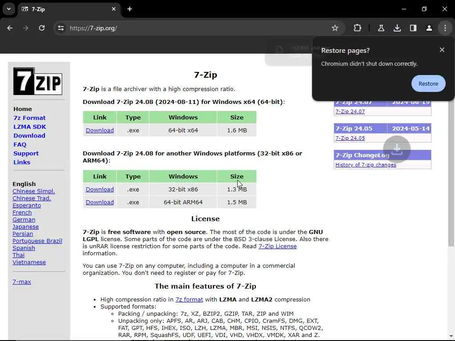The image size is (455, 341).
Task: Click the 'English' language label
Action: click(x=24, y=184)
